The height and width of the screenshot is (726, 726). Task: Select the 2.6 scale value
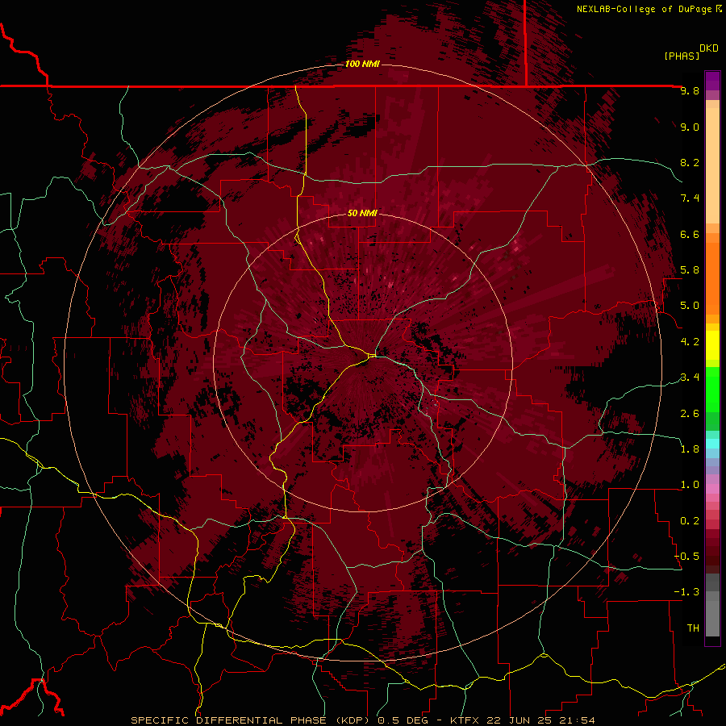click(x=690, y=414)
